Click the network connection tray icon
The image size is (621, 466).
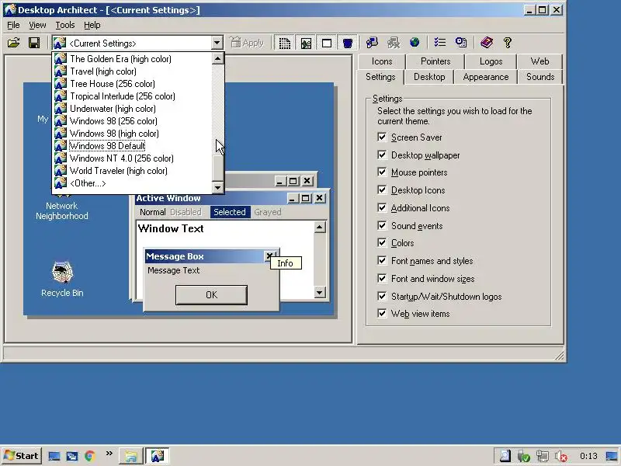542,457
